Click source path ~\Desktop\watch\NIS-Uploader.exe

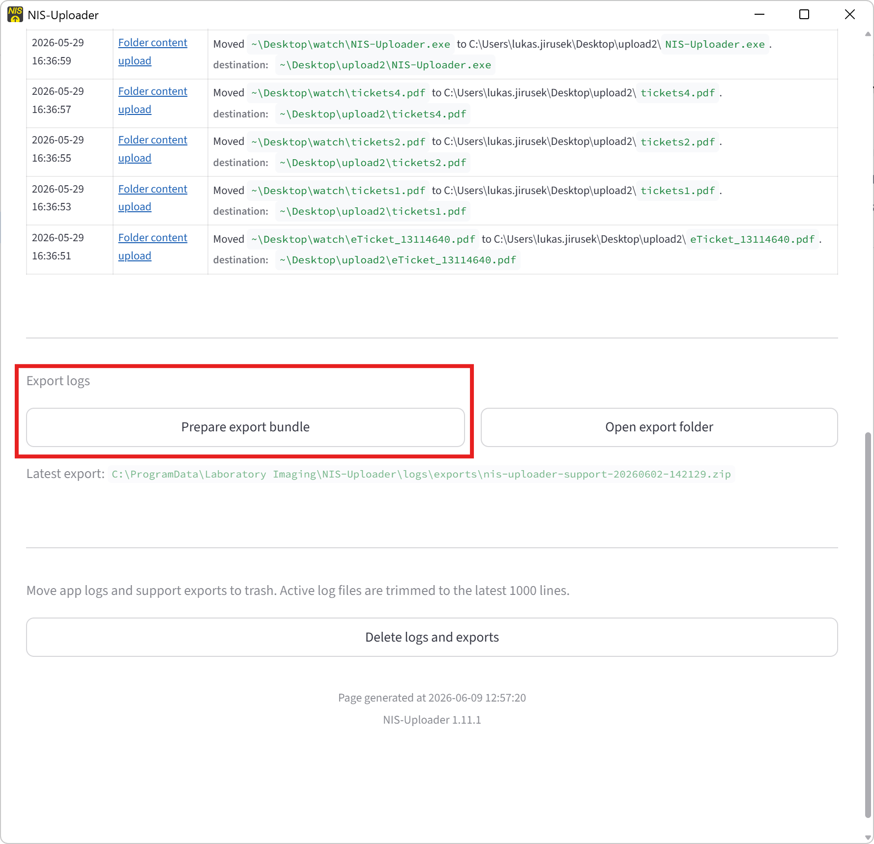pyautogui.click(x=350, y=44)
